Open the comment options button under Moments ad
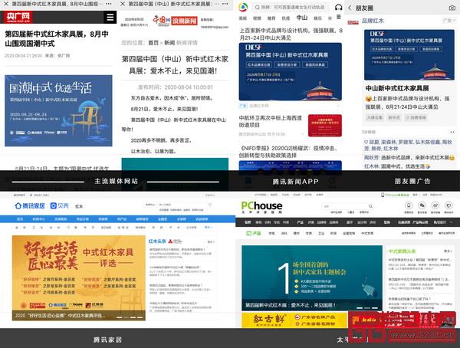Screen dimensions: 460x348 (452, 133)
